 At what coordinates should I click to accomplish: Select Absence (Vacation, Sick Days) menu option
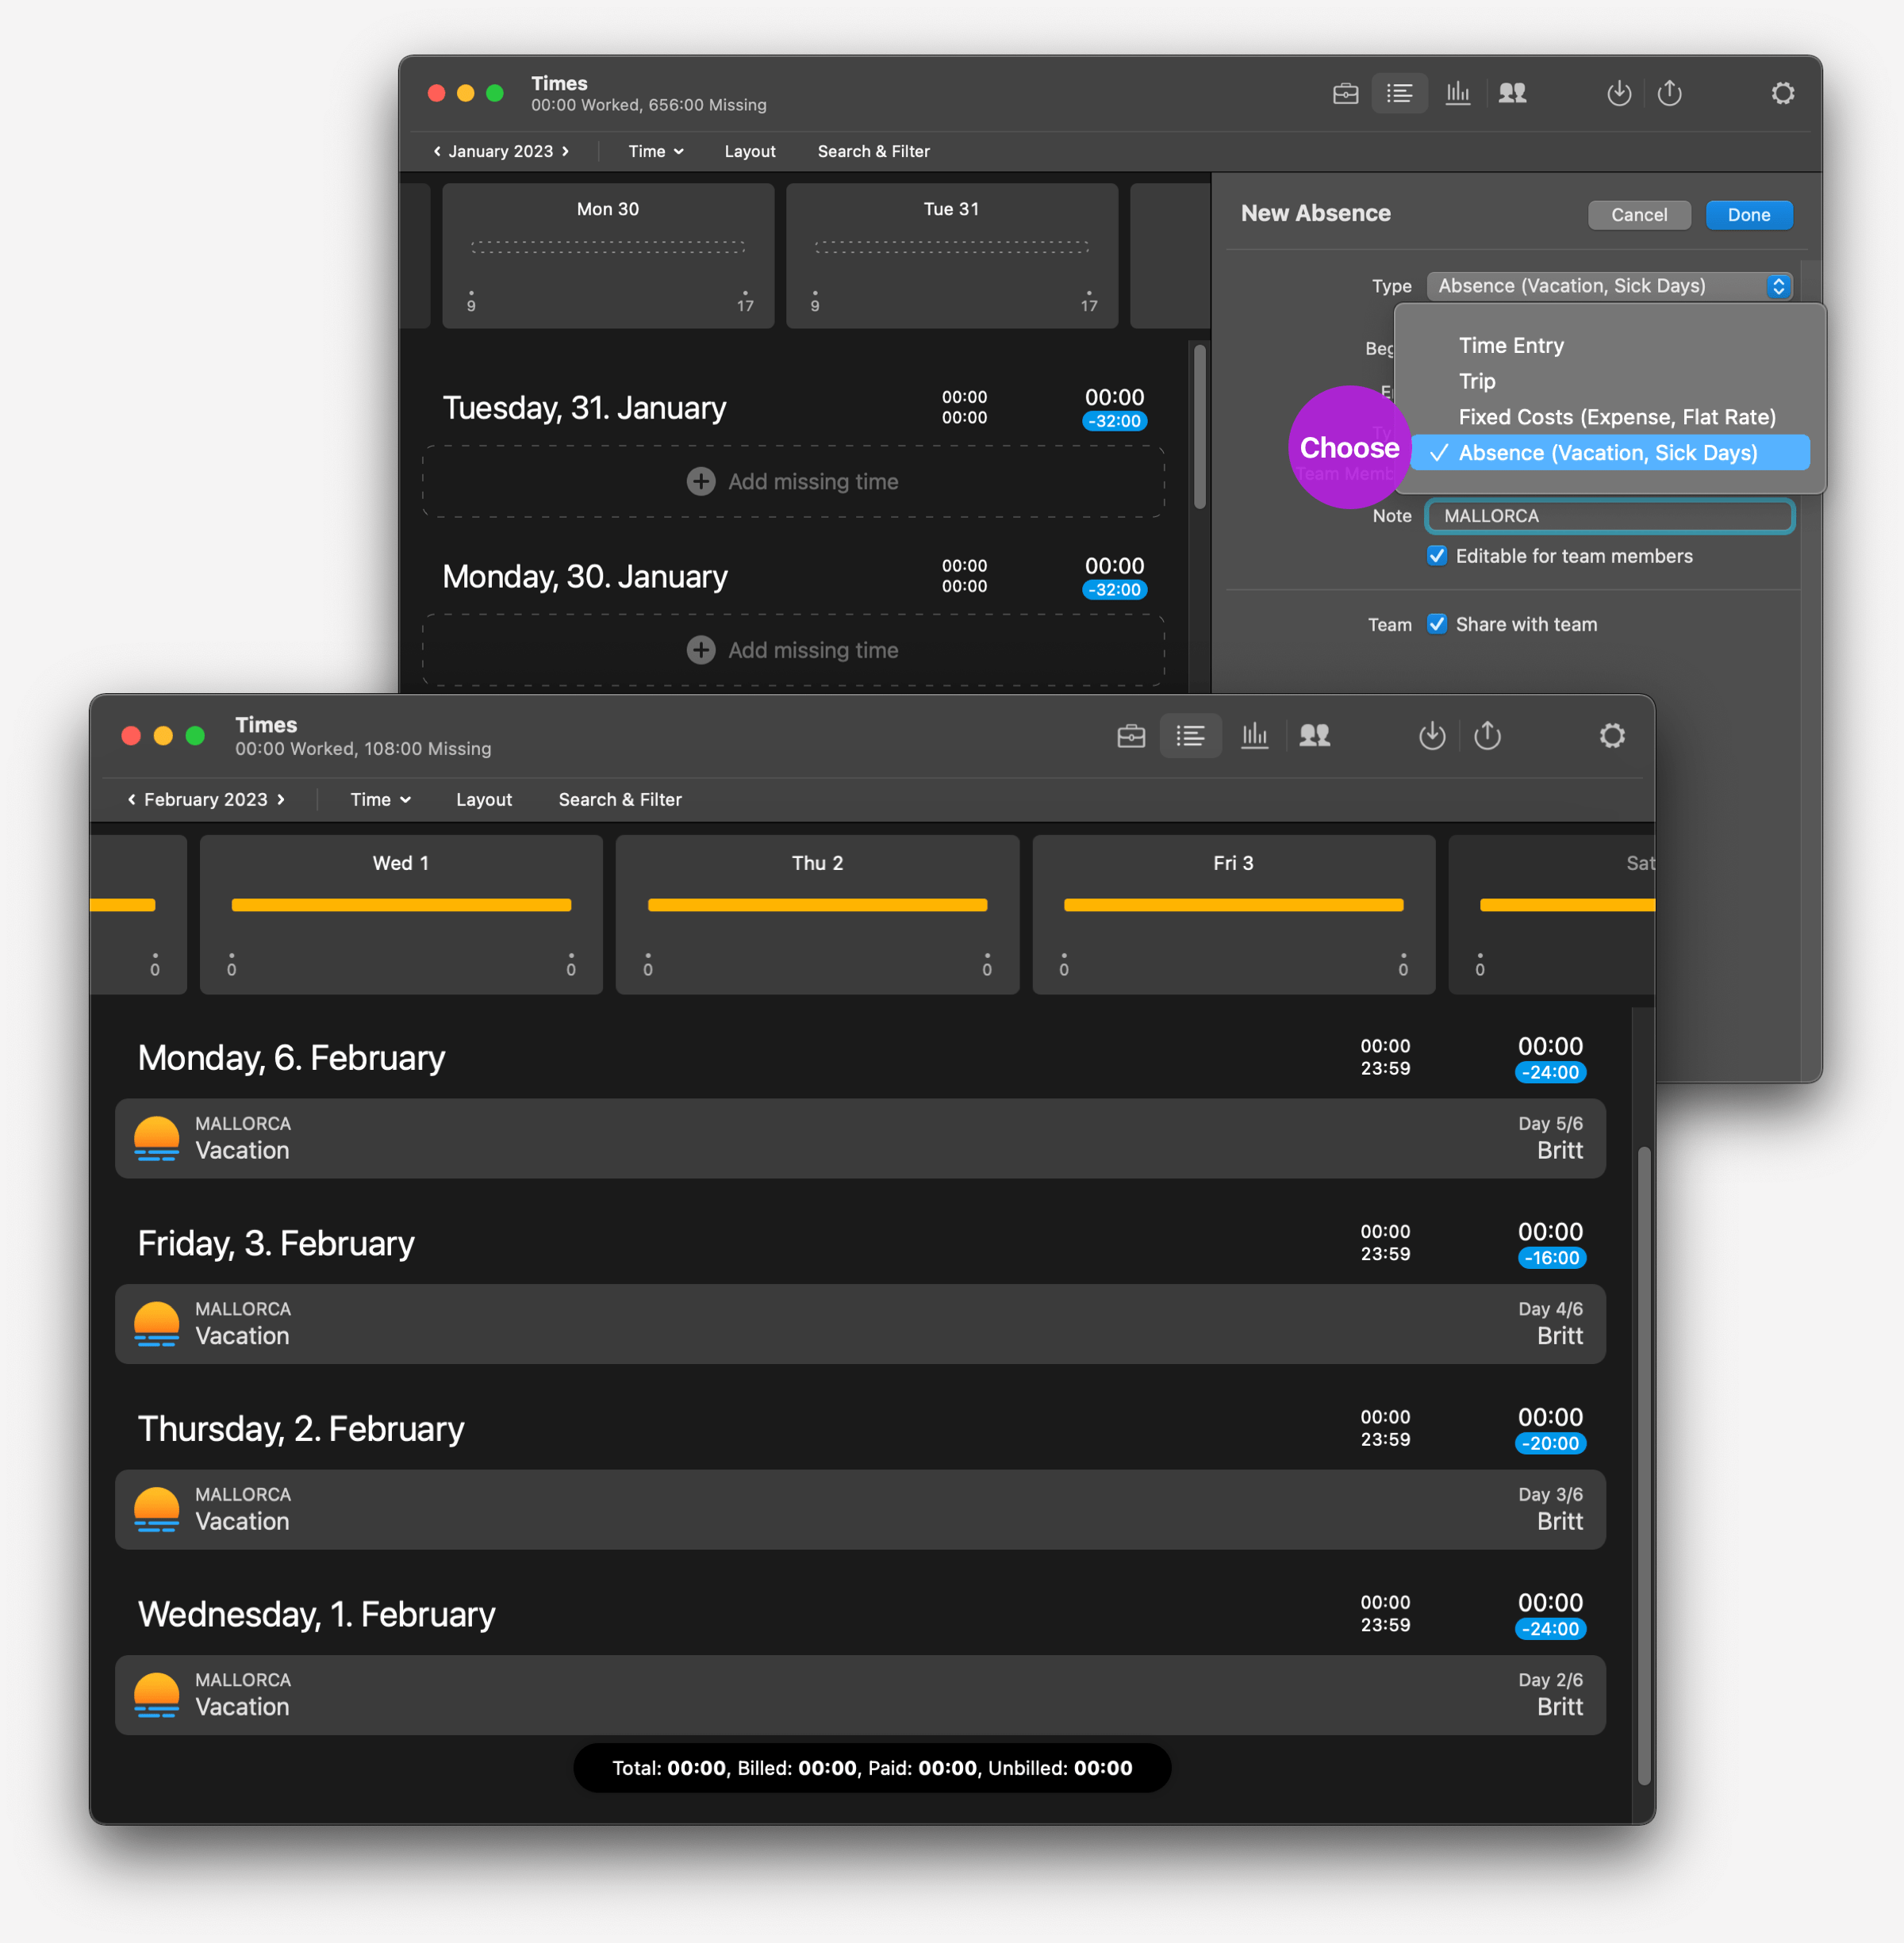tap(1610, 453)
